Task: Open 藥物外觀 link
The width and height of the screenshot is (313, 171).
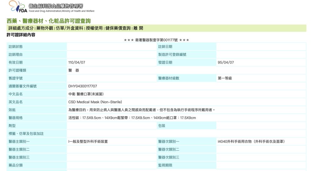Action: 45,28
